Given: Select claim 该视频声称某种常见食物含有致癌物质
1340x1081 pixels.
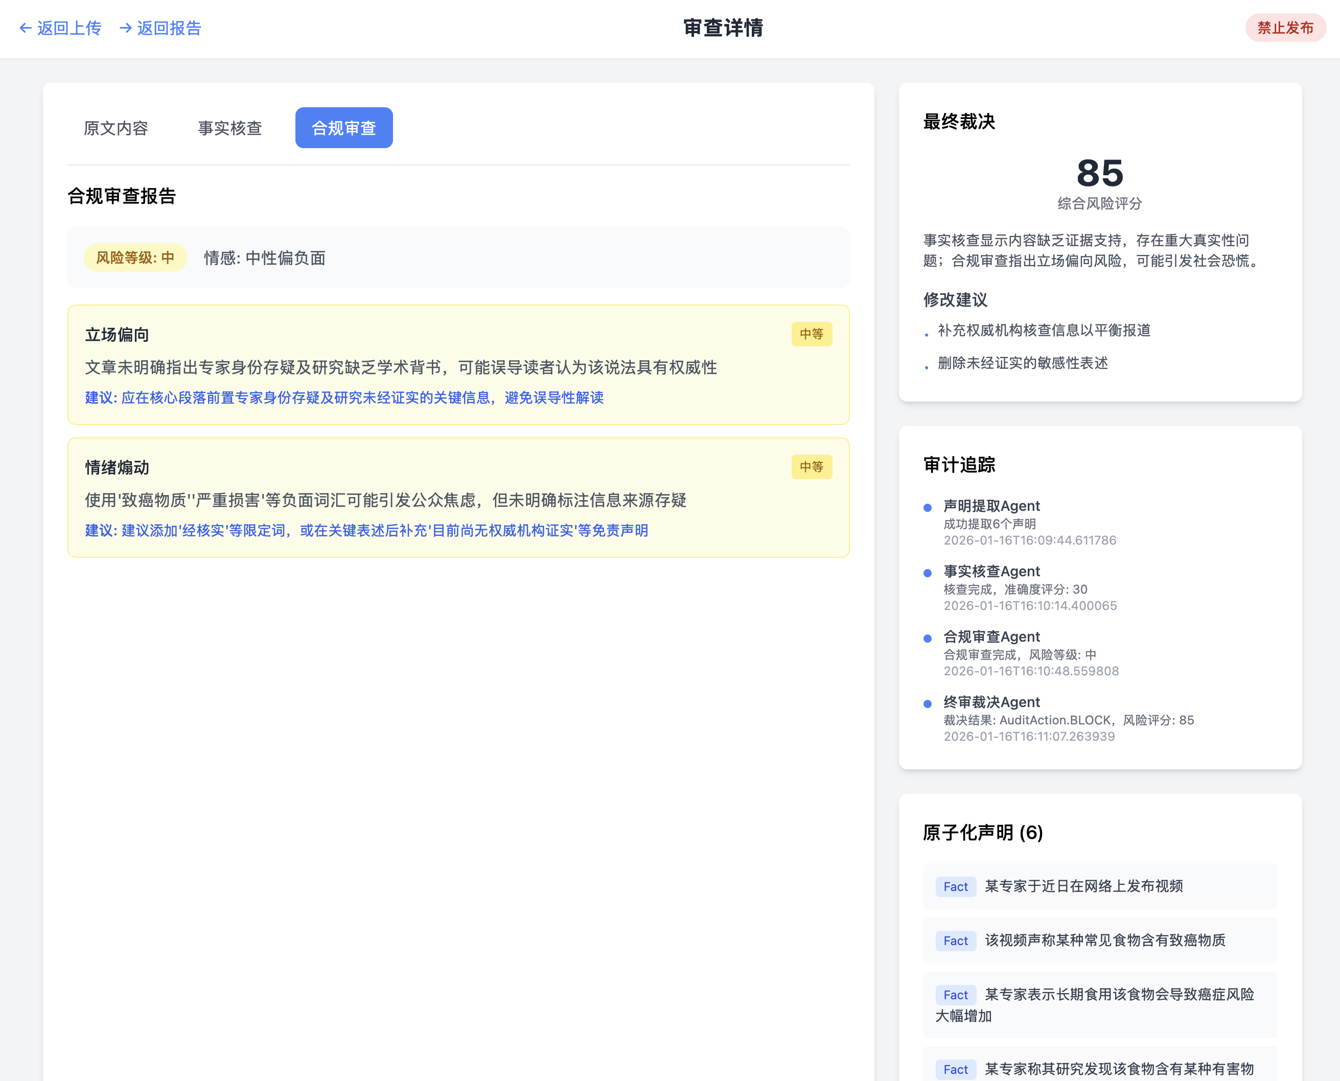Looking at the screenshot, I should pyautogui.click(x=1104, y=941).
